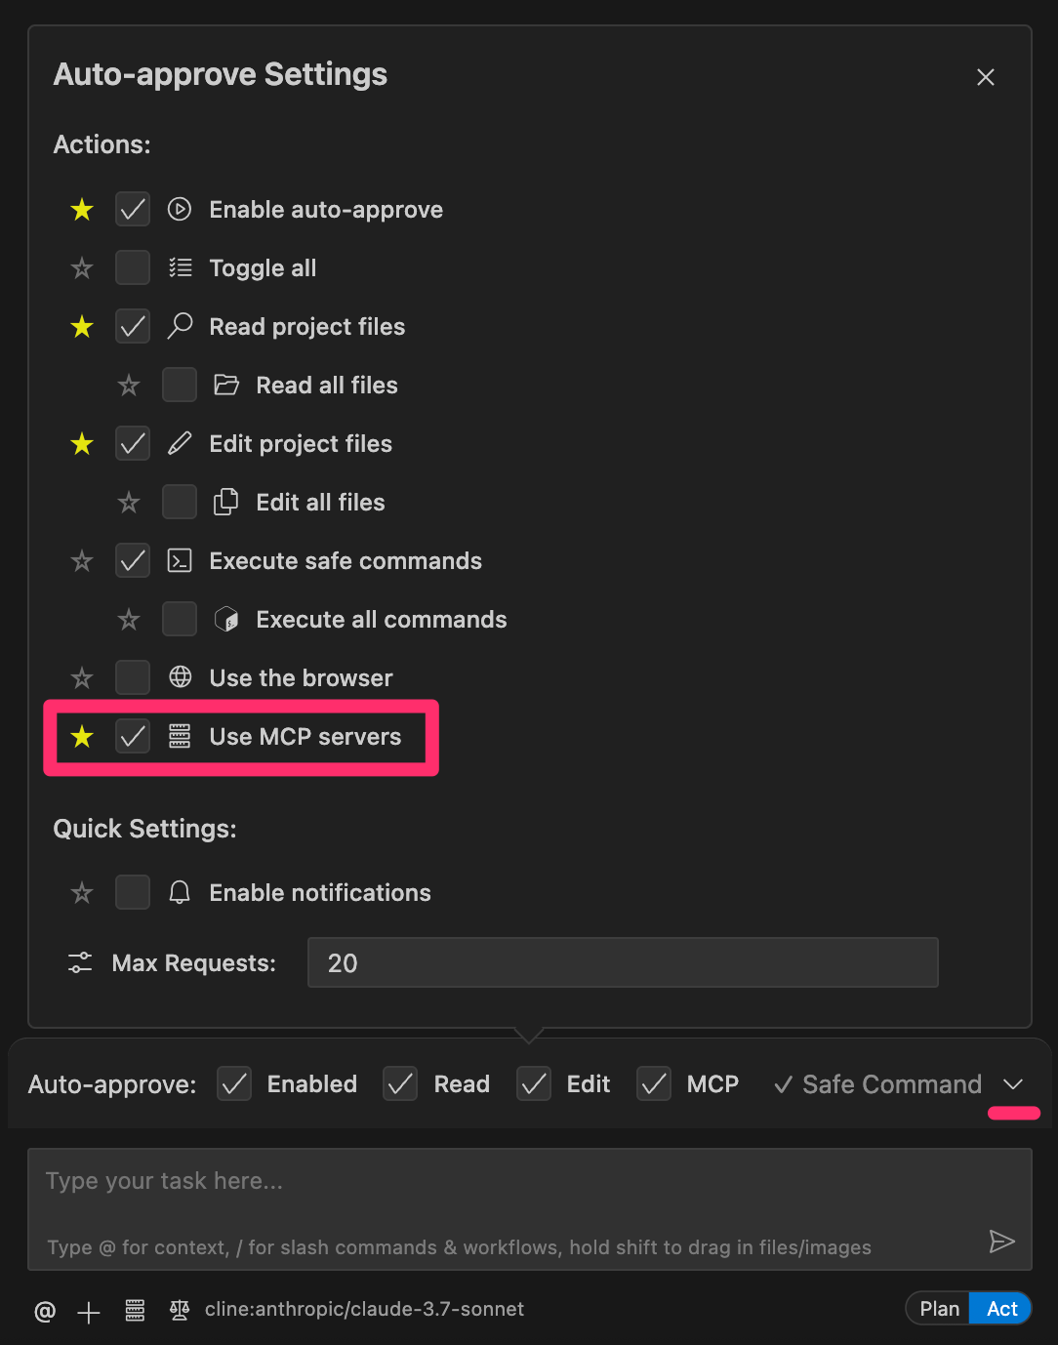Open the claude-3.7-sonnet model selector
This screenshot has width=1058, height=1345.
(x=364, y=1310)
